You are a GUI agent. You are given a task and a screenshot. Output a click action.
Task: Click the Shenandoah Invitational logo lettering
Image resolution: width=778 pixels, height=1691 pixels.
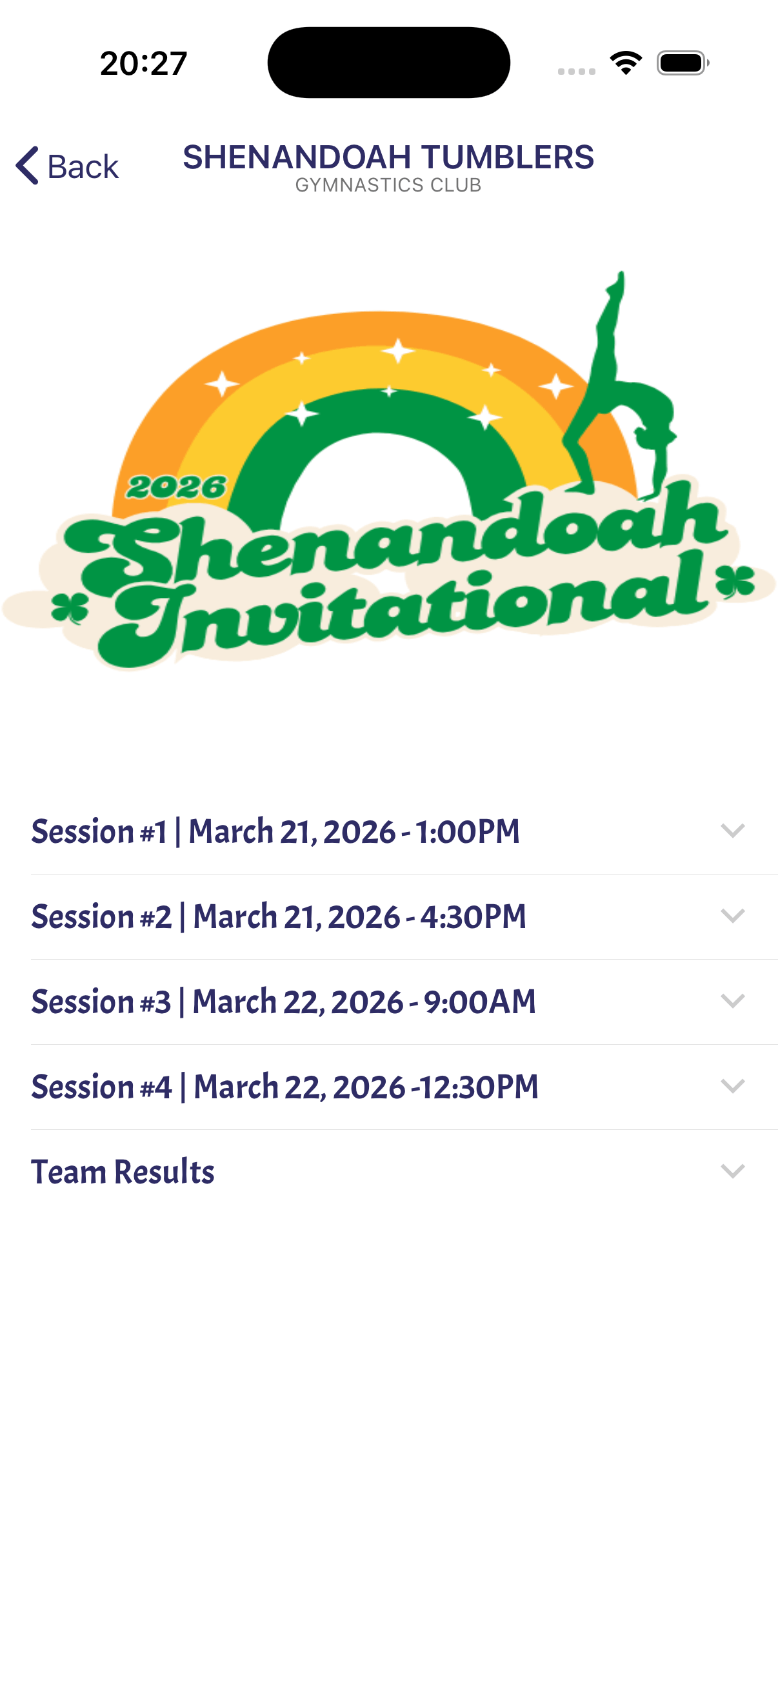coord(394,578)
